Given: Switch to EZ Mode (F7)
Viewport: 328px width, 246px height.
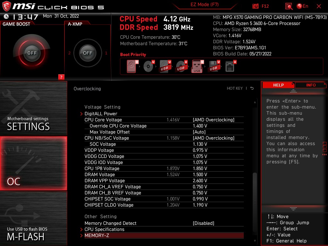Looking at the screenshot, I should tap(205, 4).
